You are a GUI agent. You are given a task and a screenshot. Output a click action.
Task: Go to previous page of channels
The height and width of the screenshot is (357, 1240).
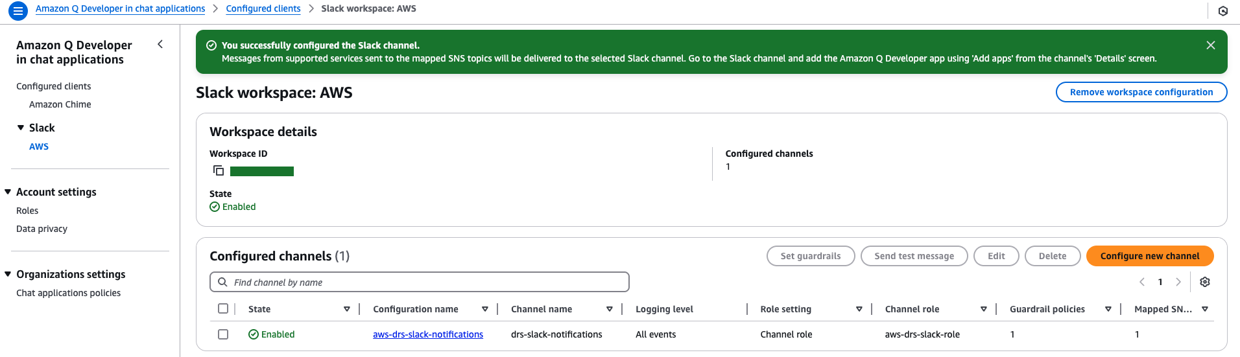click(1142, 282)
